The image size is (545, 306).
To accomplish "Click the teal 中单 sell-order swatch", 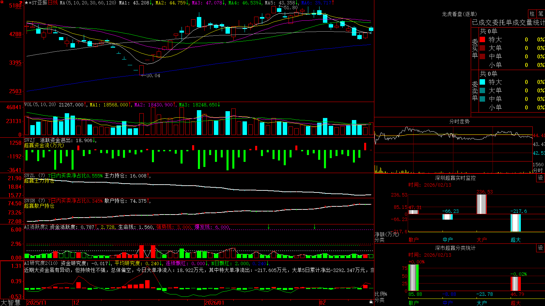I will 482,99.
